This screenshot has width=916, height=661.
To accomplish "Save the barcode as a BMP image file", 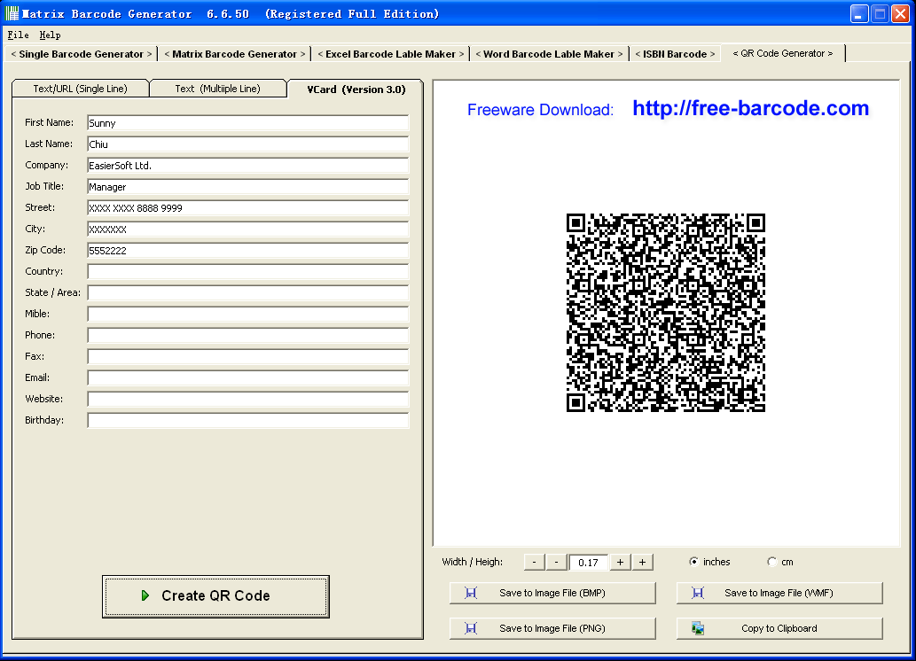I will (552, 593).
